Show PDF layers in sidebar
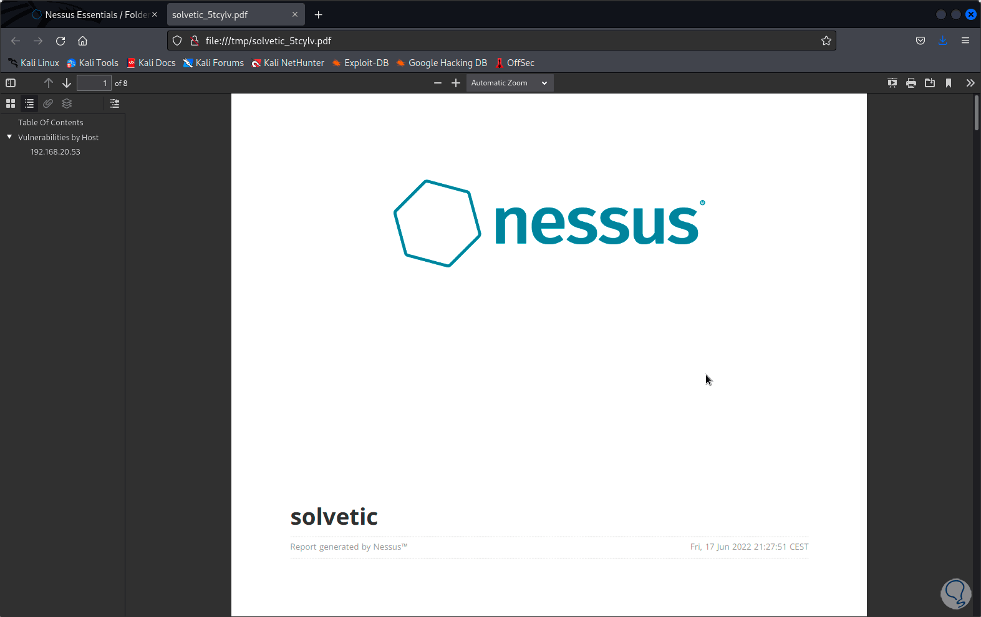The height and width of the screenshot is (617, 981). 67,103
